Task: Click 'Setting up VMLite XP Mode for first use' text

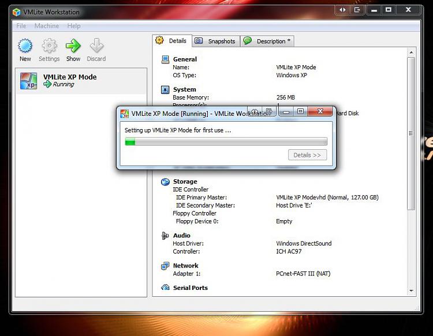Action: click(178, 130)
